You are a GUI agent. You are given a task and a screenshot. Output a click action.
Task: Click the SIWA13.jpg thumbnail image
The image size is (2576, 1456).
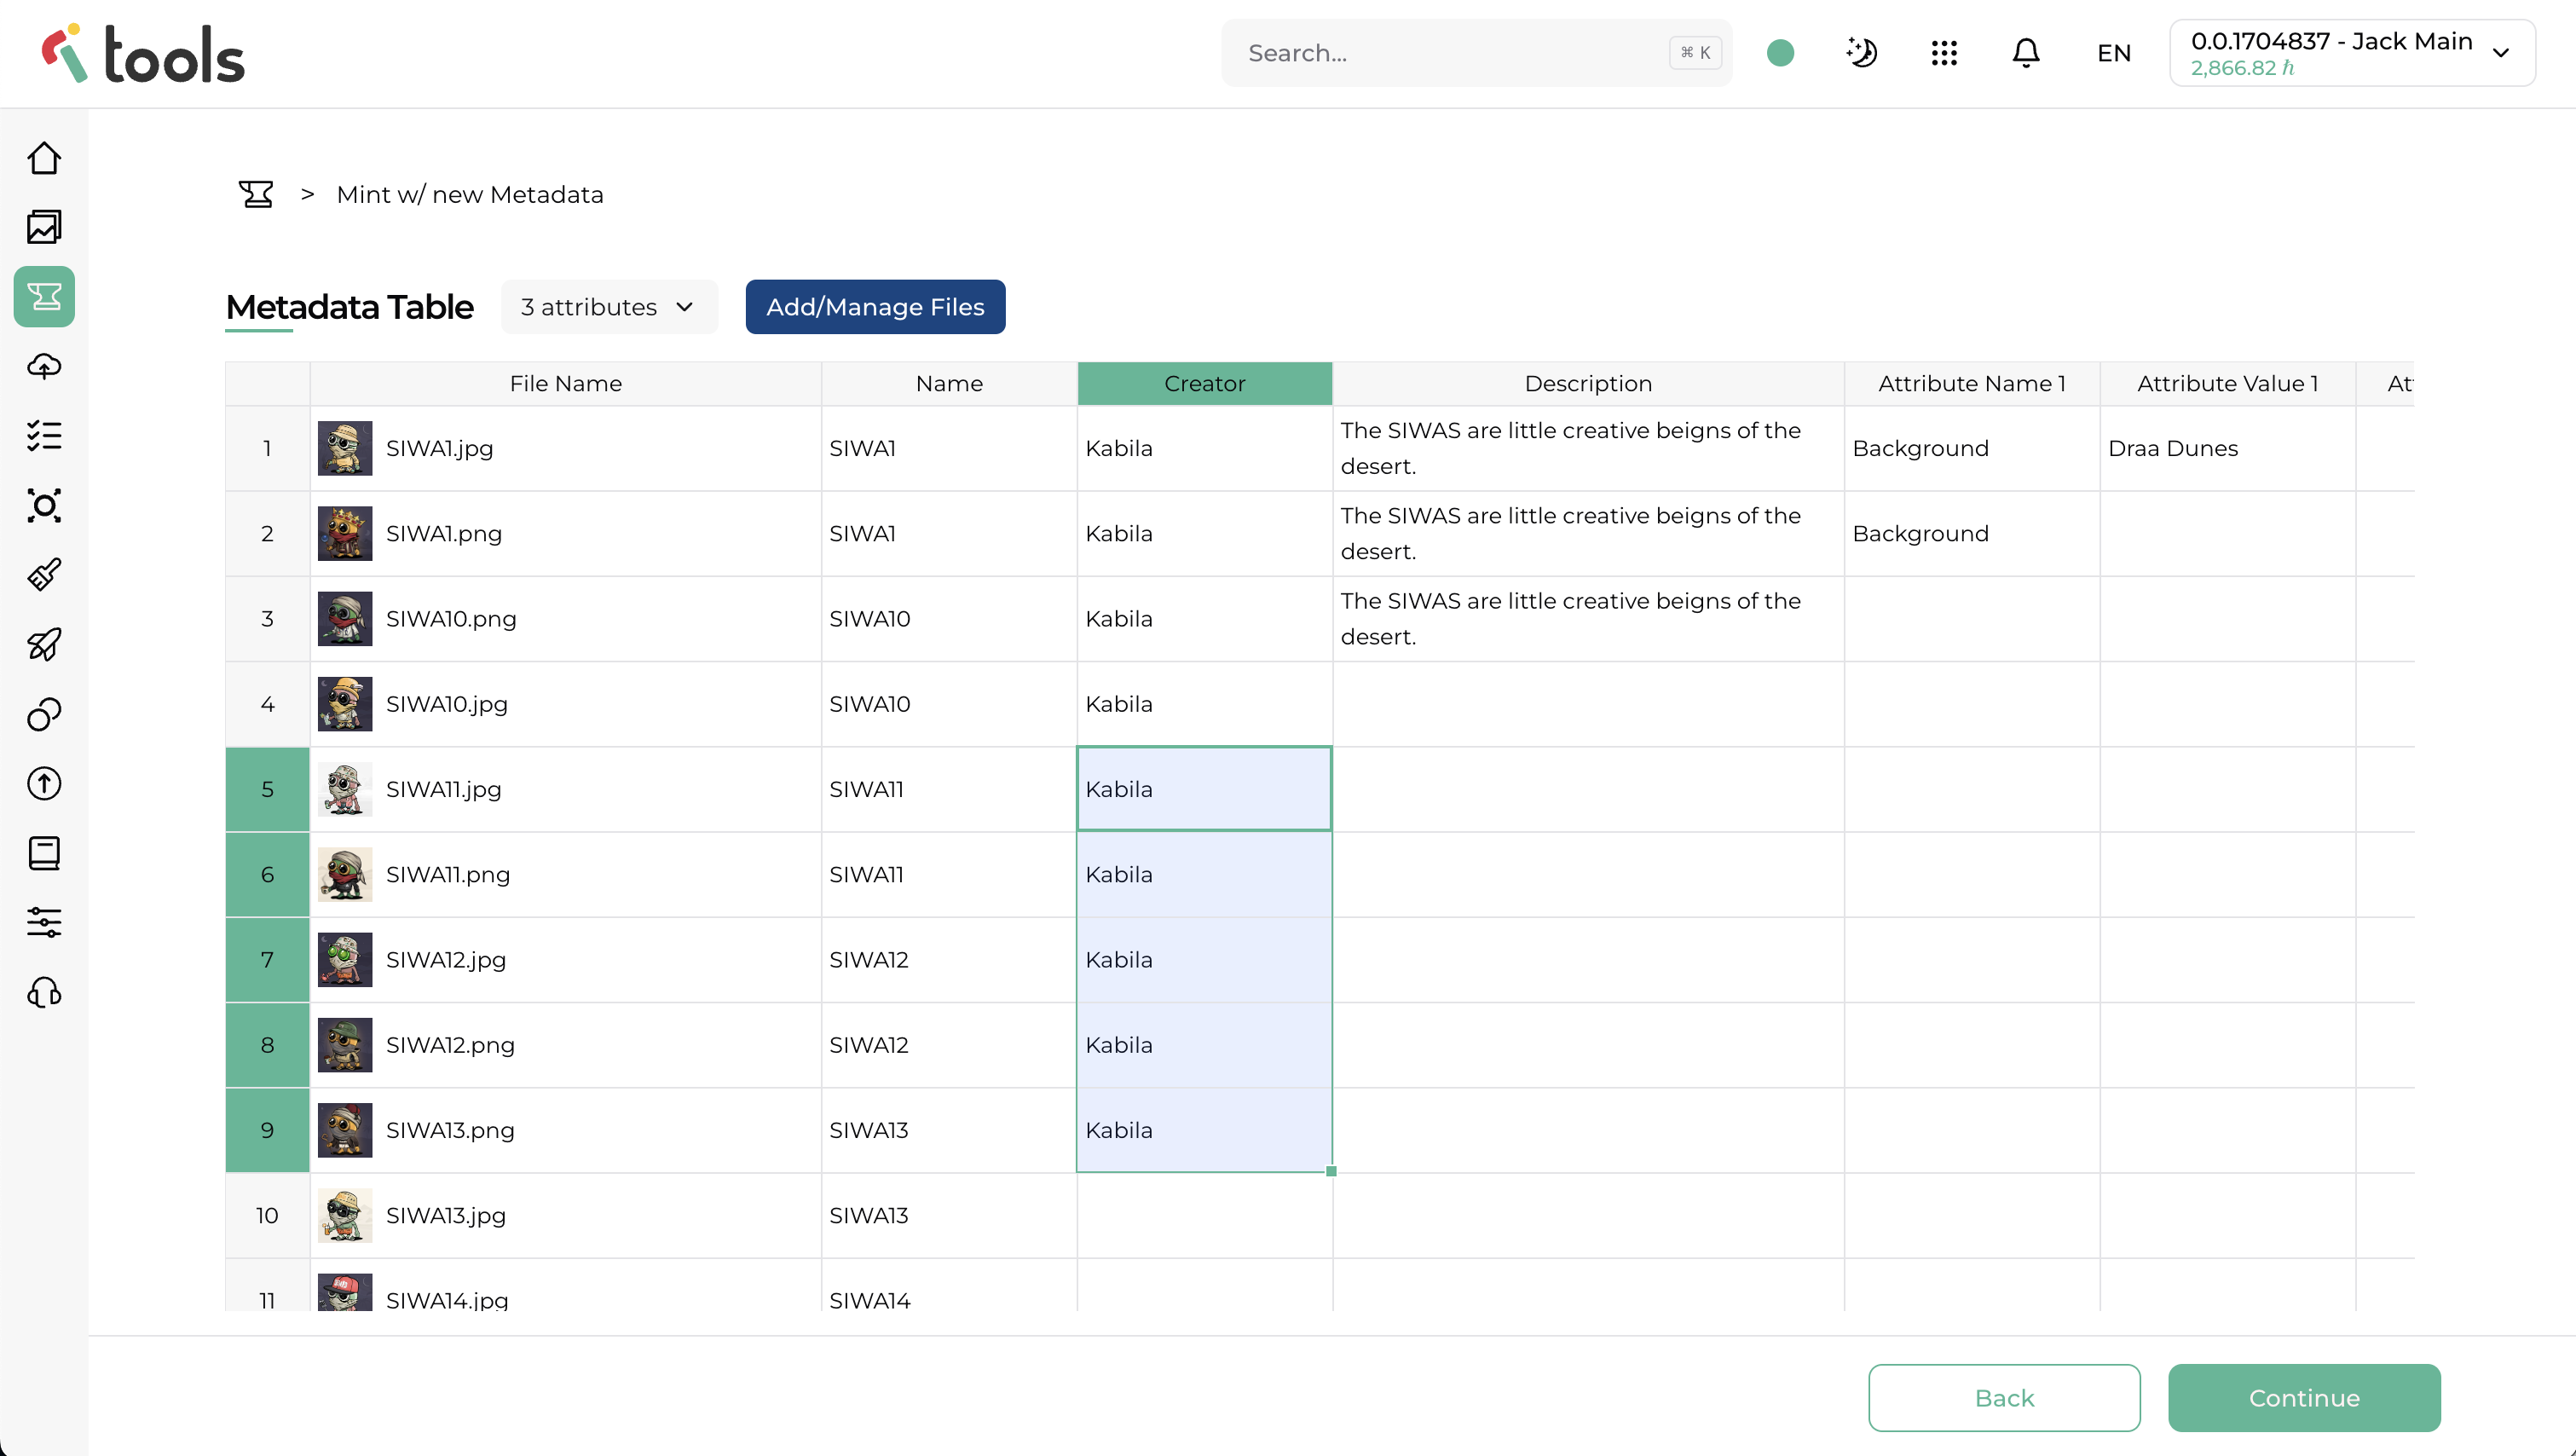coord(345,1215)
